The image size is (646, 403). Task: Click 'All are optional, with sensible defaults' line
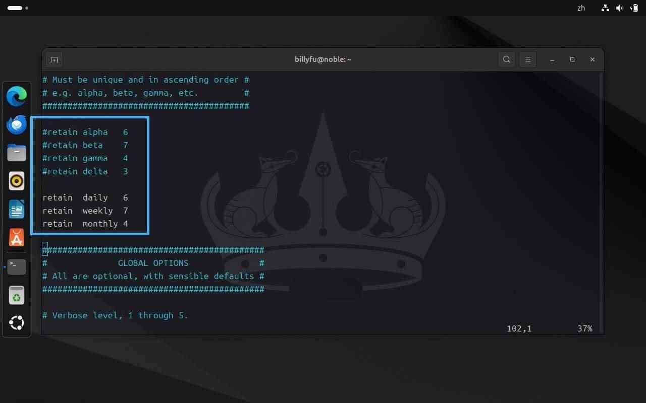[153, 276]
